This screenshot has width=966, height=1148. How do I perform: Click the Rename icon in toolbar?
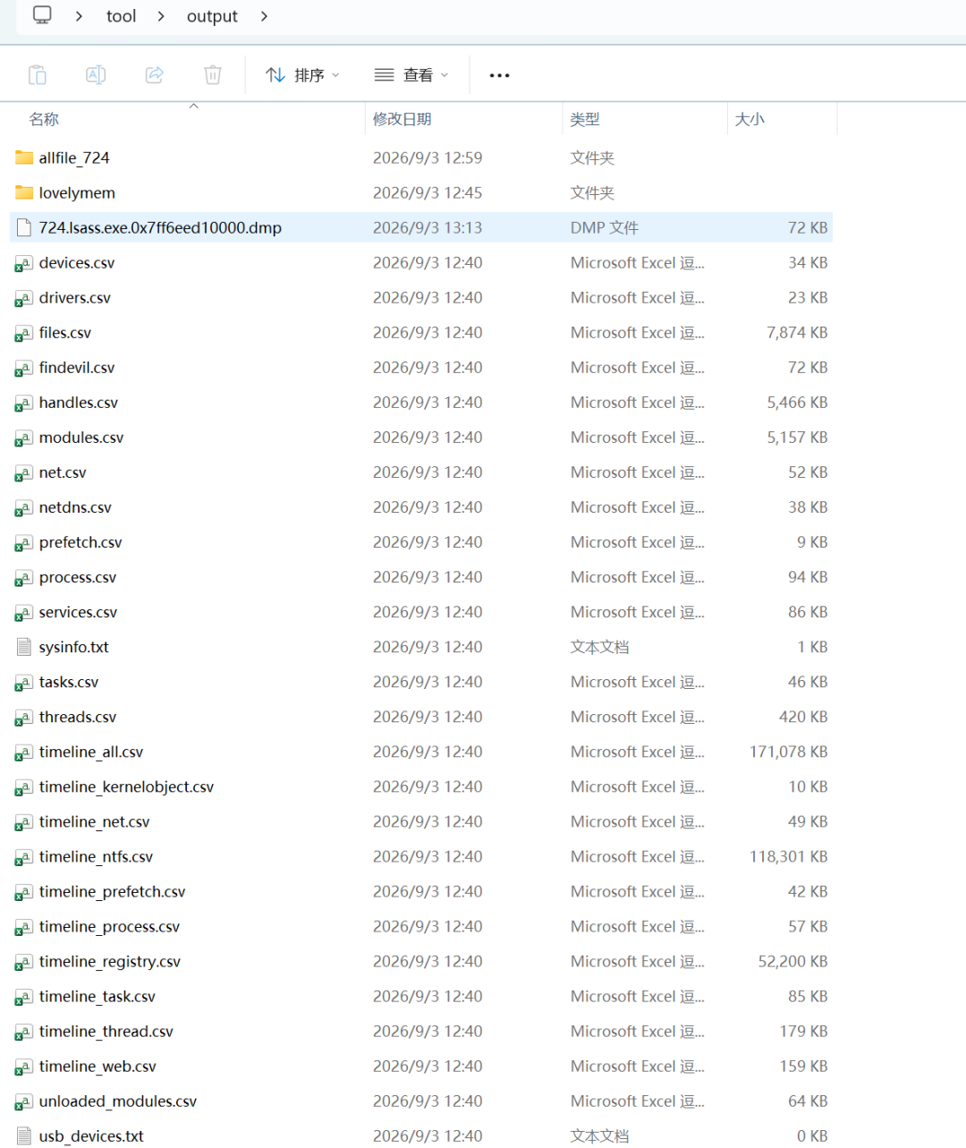(96, 75)
